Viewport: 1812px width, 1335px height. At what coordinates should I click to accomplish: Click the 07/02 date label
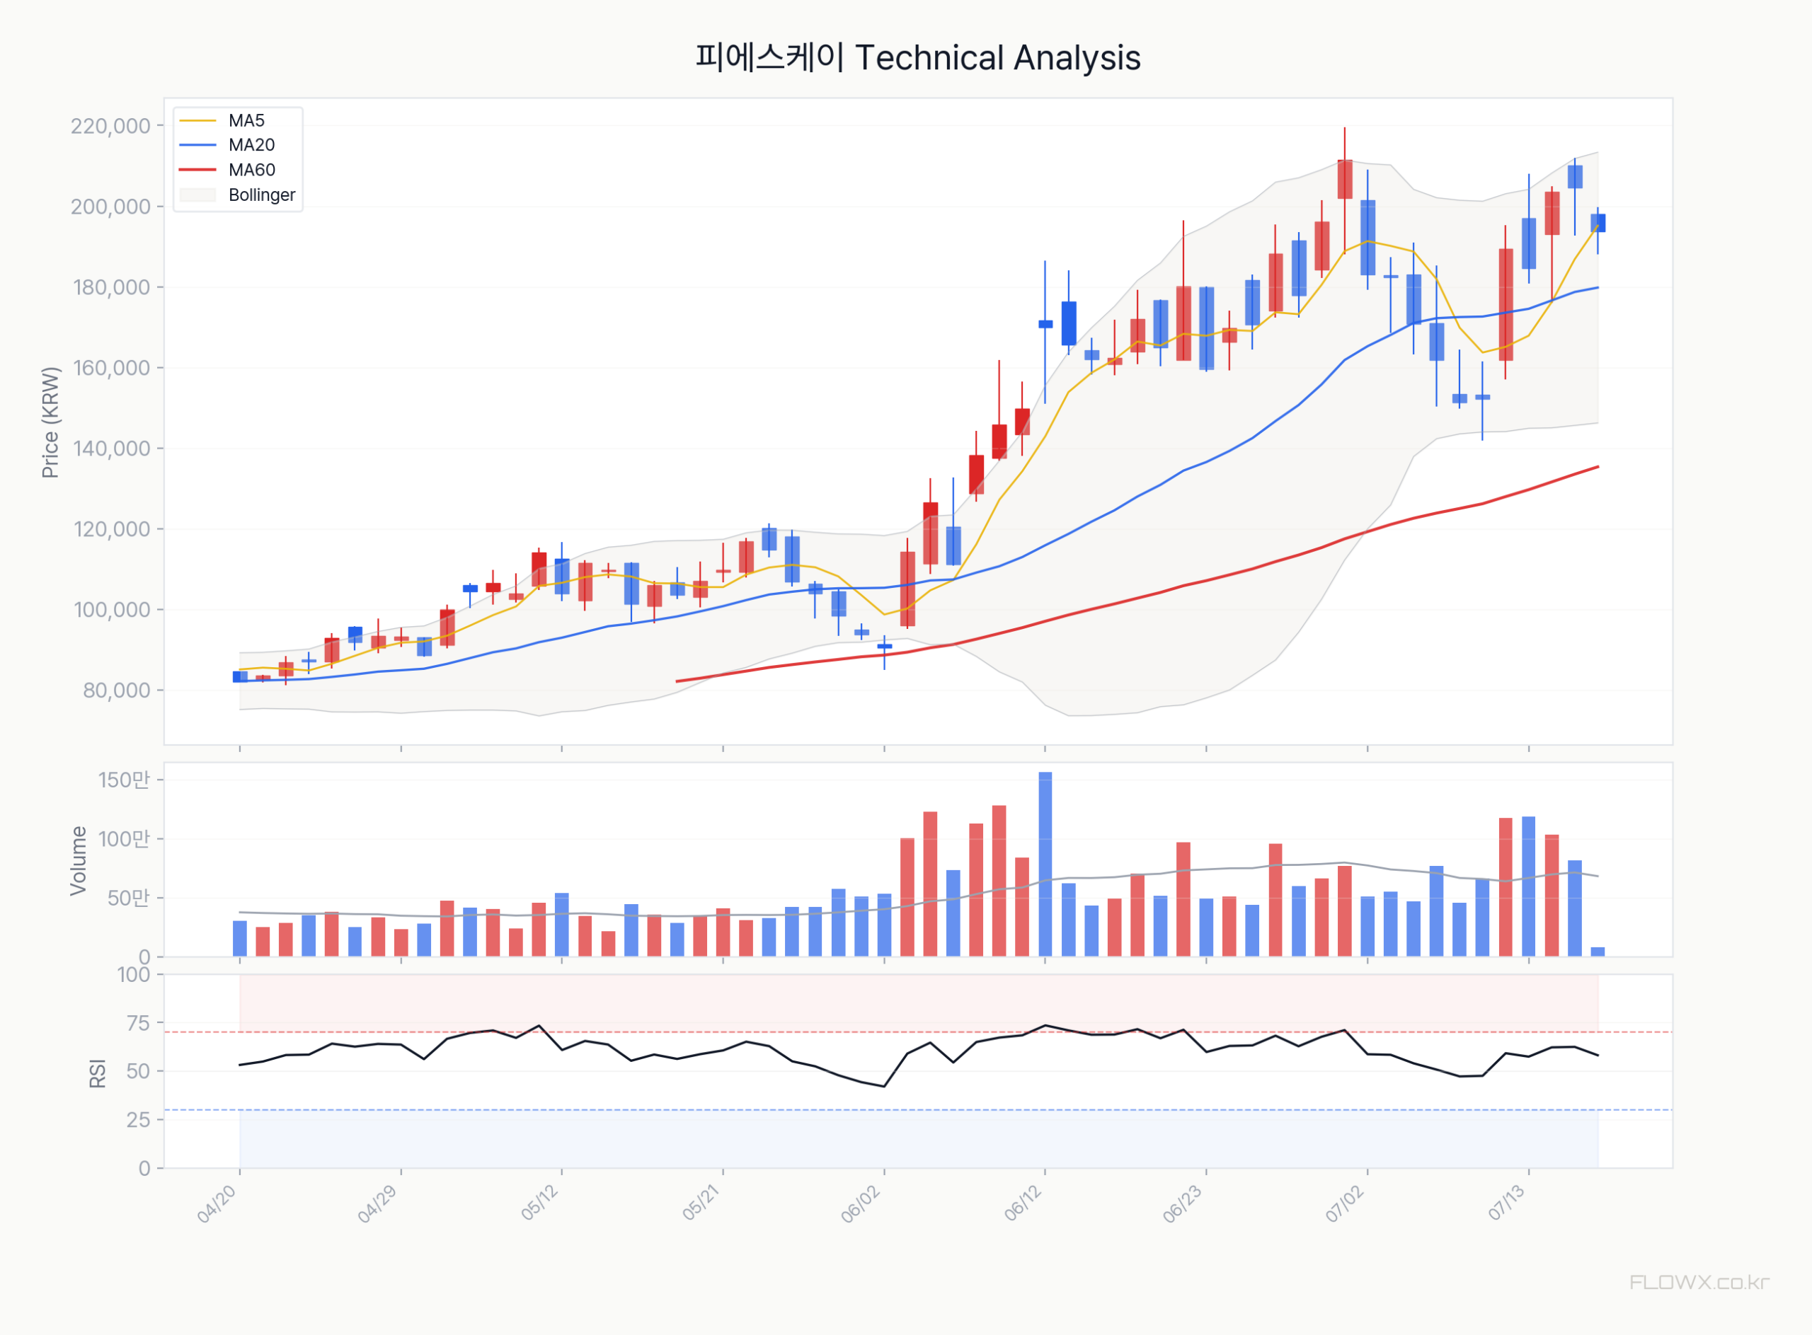pos(1345,1204)
